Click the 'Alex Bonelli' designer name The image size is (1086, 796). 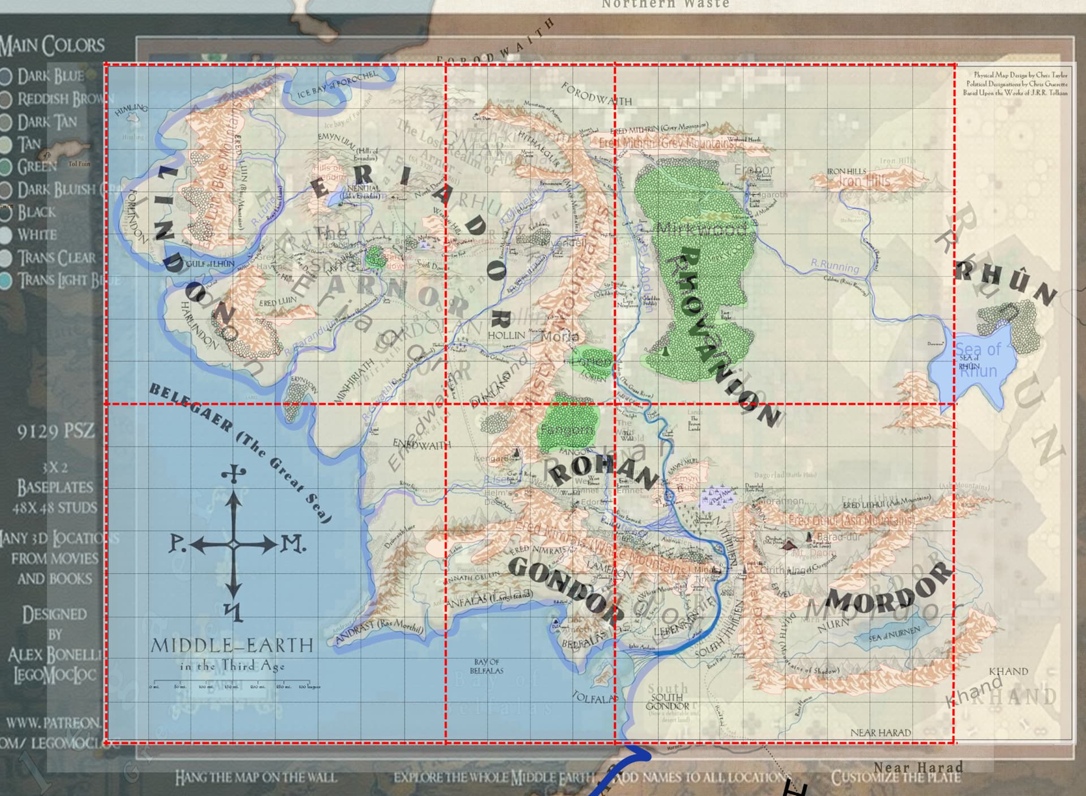55,655
